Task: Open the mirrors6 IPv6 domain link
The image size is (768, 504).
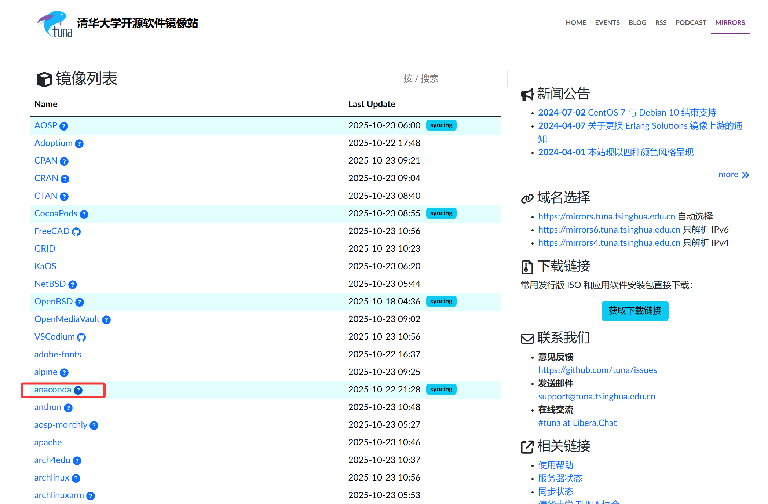Action: [609, 230]
